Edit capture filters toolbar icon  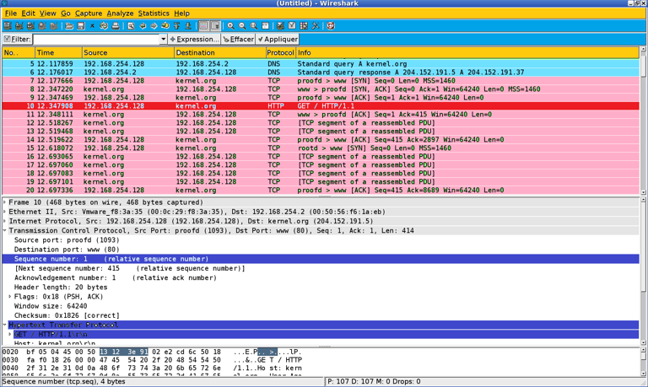pos(281,26)
